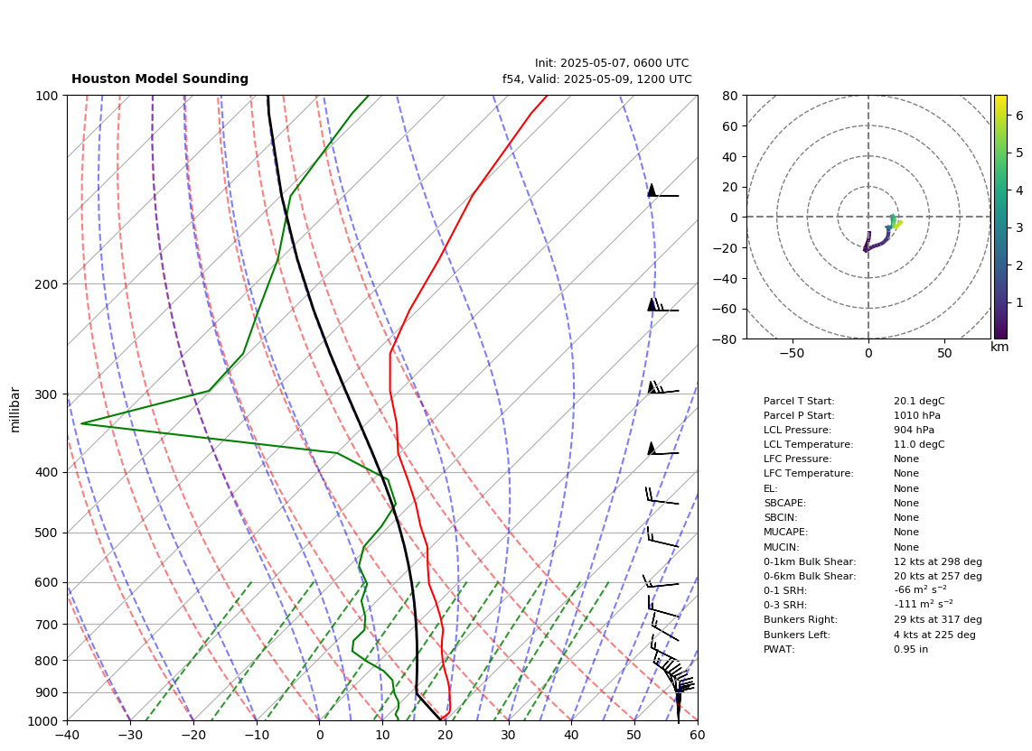Click the "millibar" pressure axis label

[x=15, y=410]
